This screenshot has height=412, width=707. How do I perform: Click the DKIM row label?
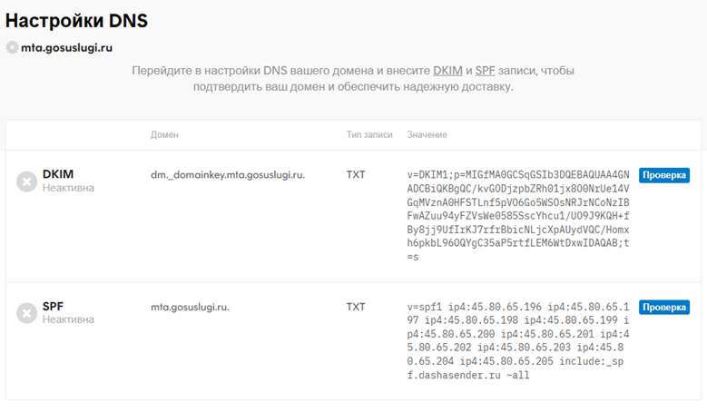58,174
